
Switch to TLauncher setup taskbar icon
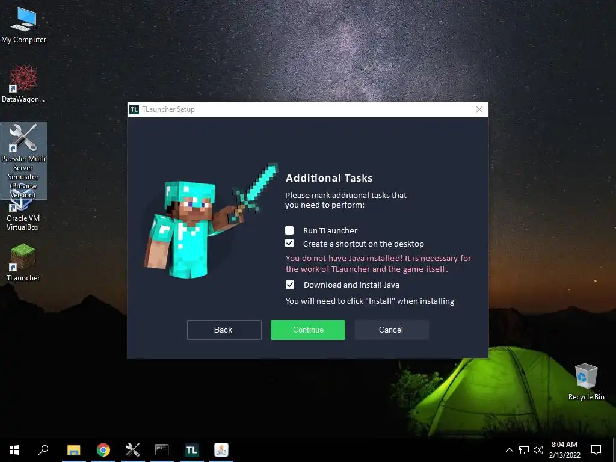192,450
